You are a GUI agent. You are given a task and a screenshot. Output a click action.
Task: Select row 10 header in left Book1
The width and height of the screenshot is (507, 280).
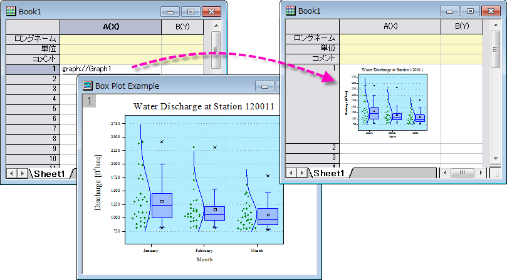click(33, 159)
